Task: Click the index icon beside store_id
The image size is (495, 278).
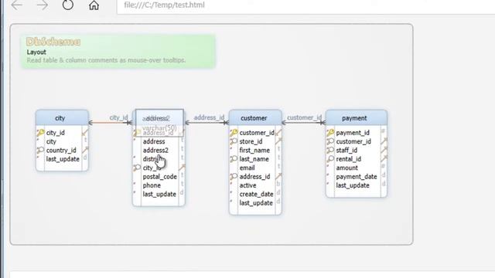Action: pos(234,141)
